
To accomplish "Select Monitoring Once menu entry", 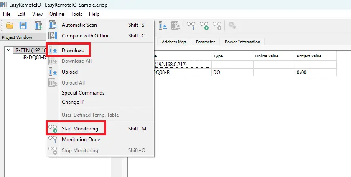I will 100,139.
